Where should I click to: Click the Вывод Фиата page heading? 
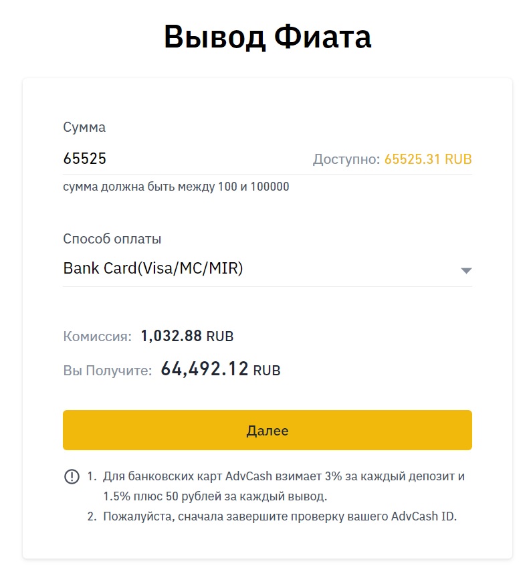pos(268,37)
